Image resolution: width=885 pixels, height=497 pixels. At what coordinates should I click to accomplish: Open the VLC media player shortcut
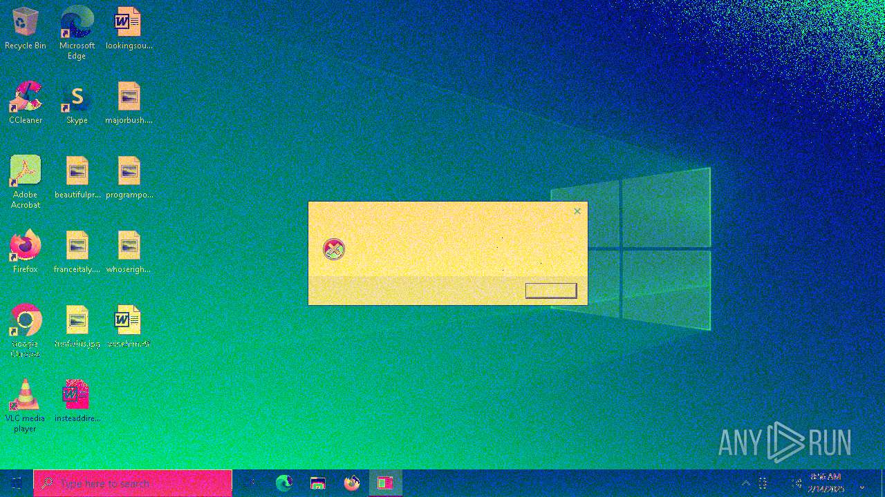coord(26,406)
